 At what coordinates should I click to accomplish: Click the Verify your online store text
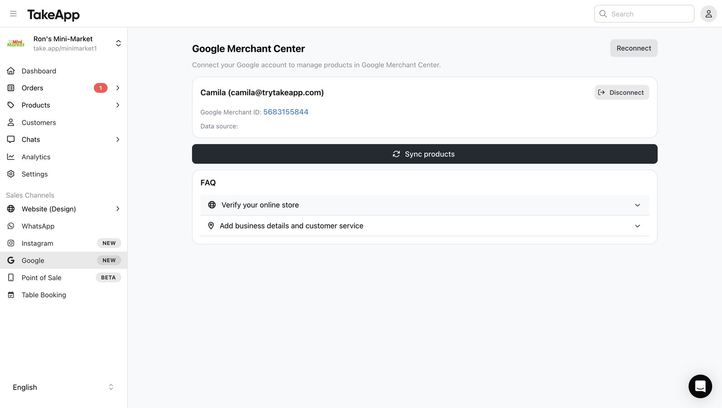coord(260,205)
